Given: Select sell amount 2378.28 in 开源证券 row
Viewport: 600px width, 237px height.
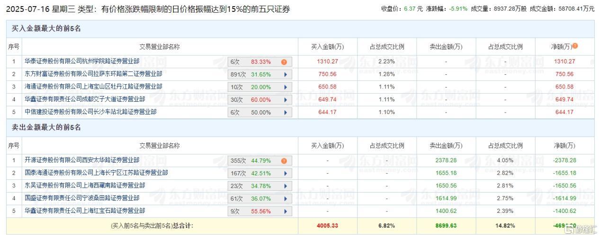Looking at the screenshot, I should tap(446, 160).
